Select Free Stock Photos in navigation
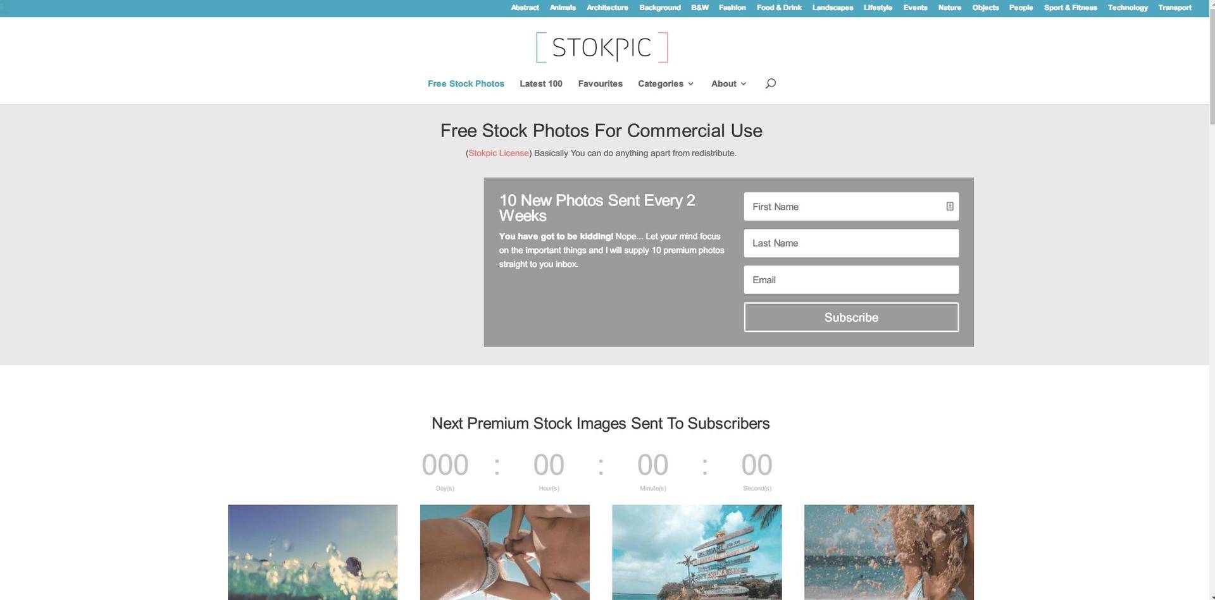Screen dimensions: 1215x600 466,83
